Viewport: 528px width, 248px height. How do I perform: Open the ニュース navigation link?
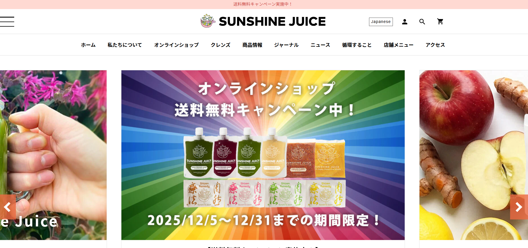(320, 45)
